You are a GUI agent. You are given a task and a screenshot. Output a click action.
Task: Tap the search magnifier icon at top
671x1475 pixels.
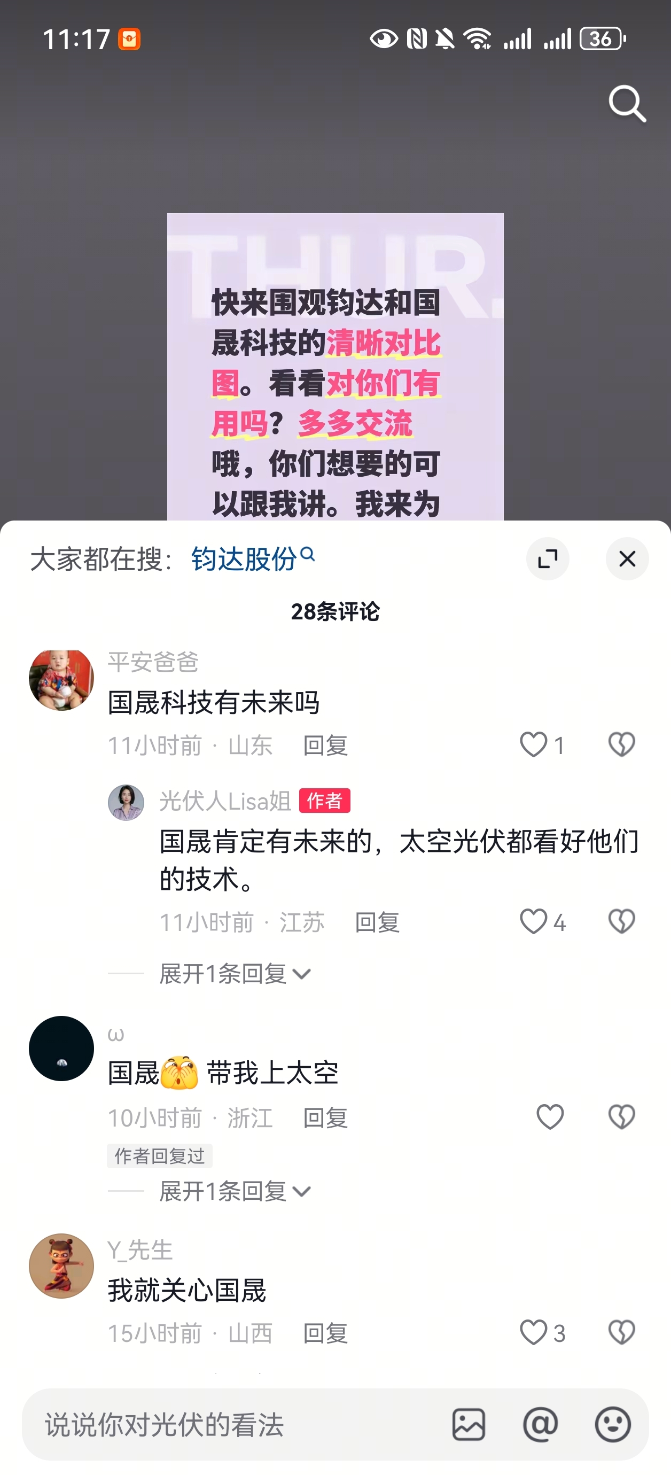point(628,104)
